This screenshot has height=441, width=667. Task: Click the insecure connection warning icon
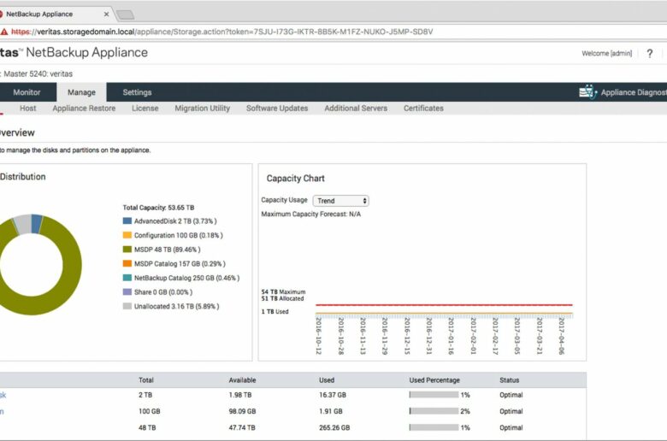coord(3,32)
